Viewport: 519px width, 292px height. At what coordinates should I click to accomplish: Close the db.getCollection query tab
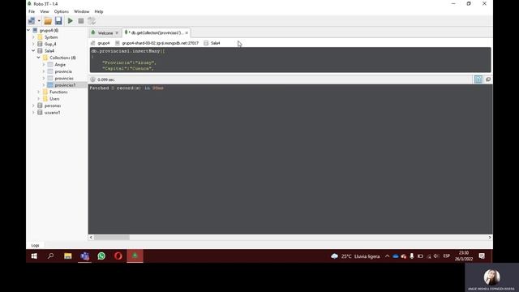tap(187, 32)
